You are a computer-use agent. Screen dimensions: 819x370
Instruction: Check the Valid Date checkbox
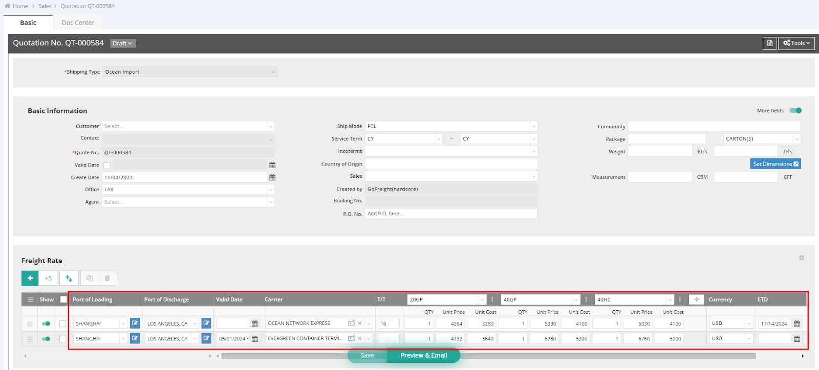tap(107, 165)
